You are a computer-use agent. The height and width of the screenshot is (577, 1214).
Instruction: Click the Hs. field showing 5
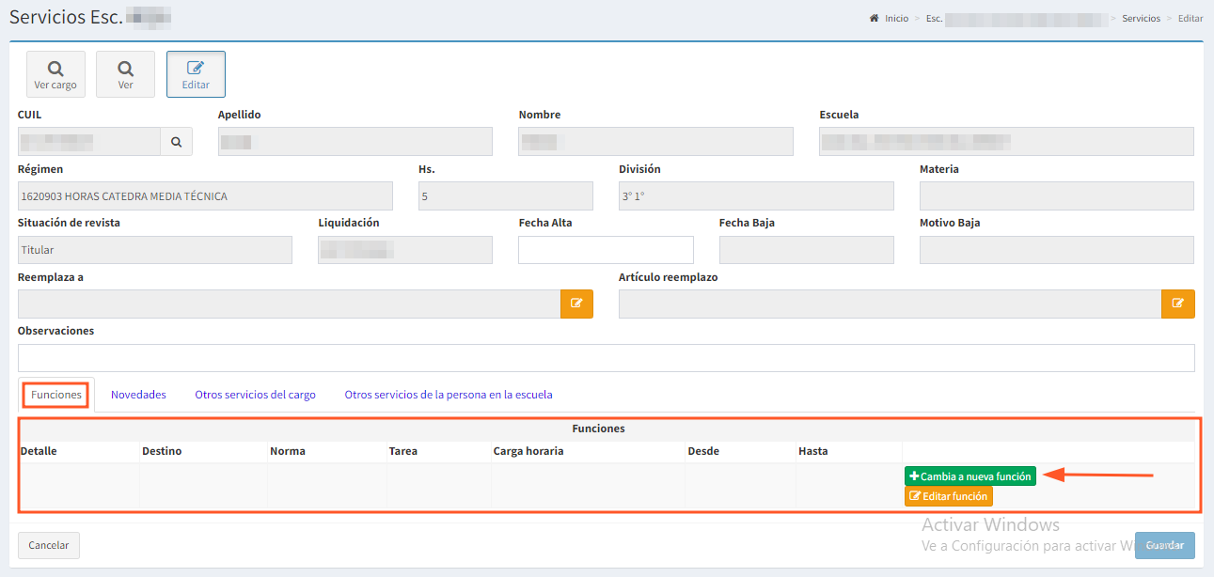pyautogui.click(x=506, y=195)
